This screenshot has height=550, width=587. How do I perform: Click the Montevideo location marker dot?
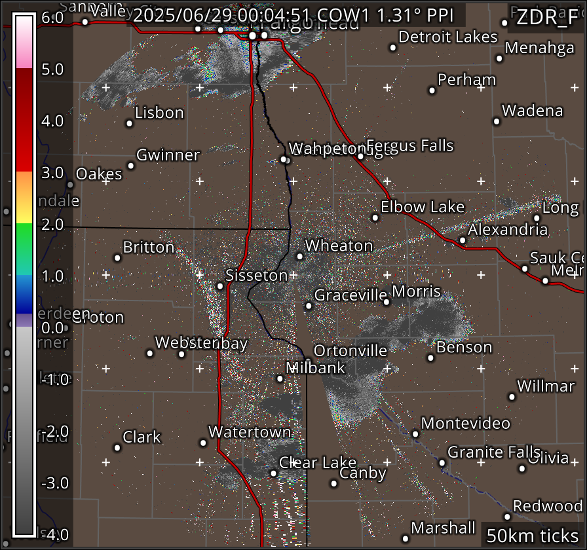point(415,433)
